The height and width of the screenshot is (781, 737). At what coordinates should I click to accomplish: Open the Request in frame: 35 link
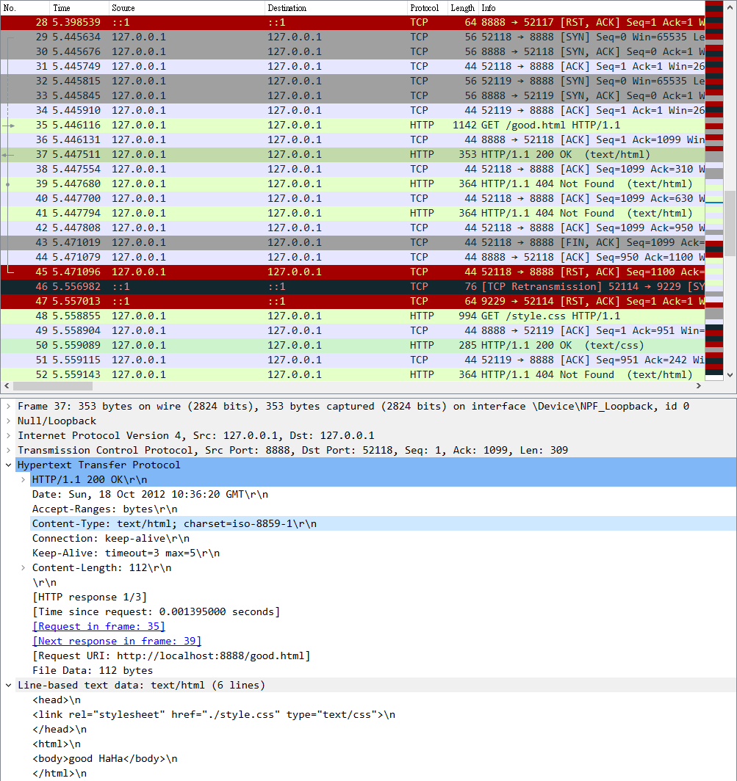click(x=98, y=627)
